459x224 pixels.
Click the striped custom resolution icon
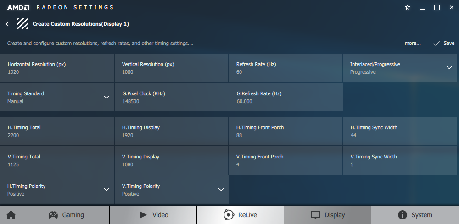click(22, 24)
